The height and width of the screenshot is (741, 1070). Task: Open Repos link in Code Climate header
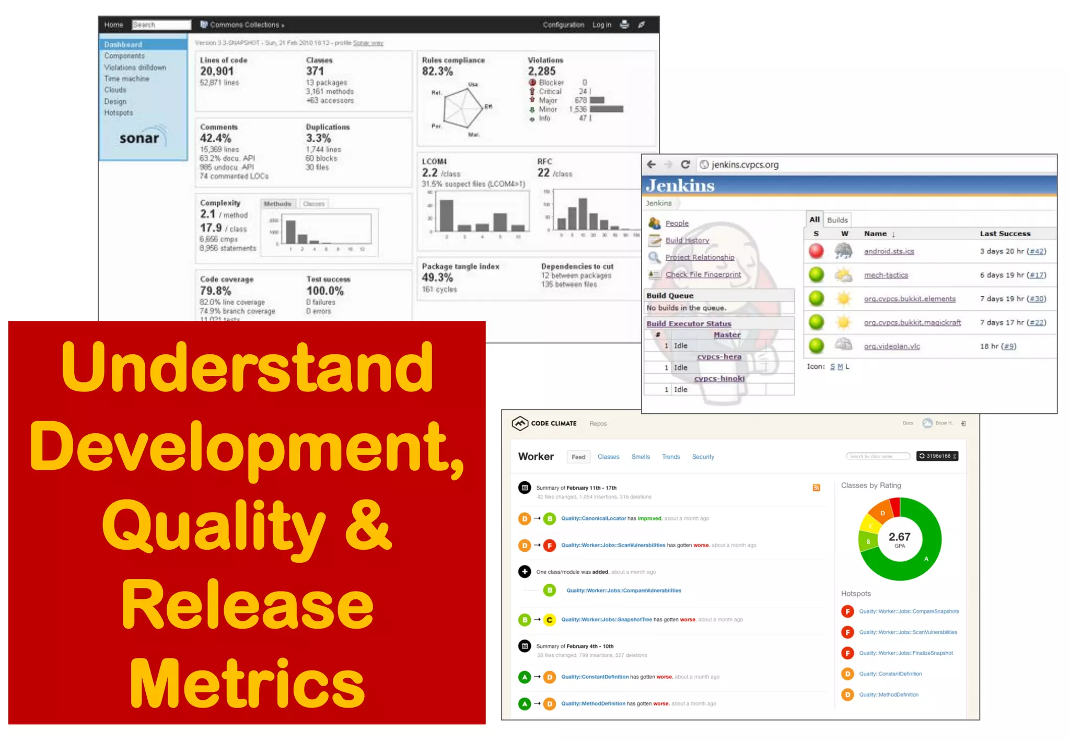pos(598,424)
